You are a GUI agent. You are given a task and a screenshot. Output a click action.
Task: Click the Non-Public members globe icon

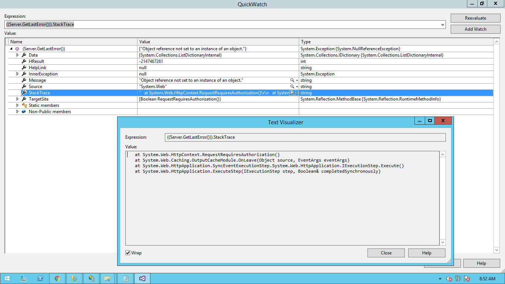[24, 111]
